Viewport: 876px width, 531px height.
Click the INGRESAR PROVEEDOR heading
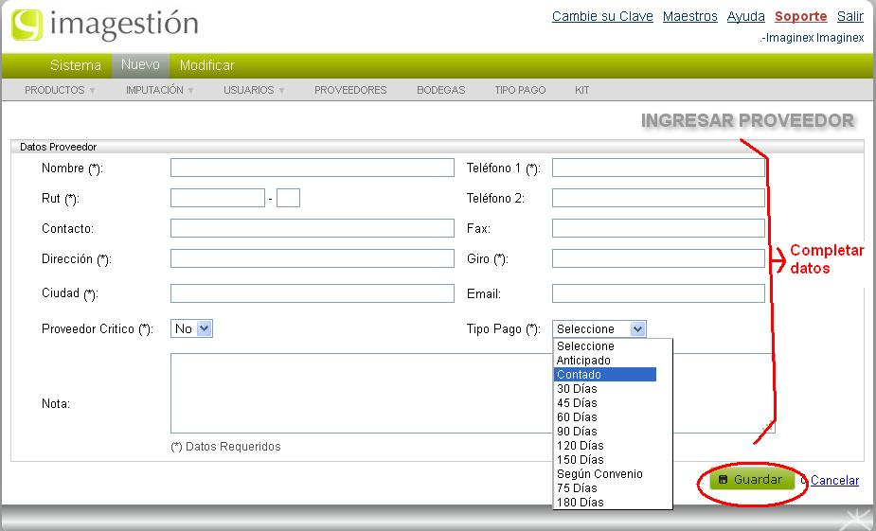click(747, 120)
